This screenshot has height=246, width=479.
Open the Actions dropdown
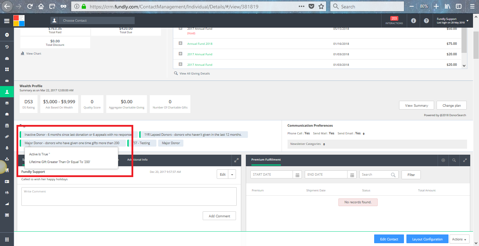[x=459, y=239]
